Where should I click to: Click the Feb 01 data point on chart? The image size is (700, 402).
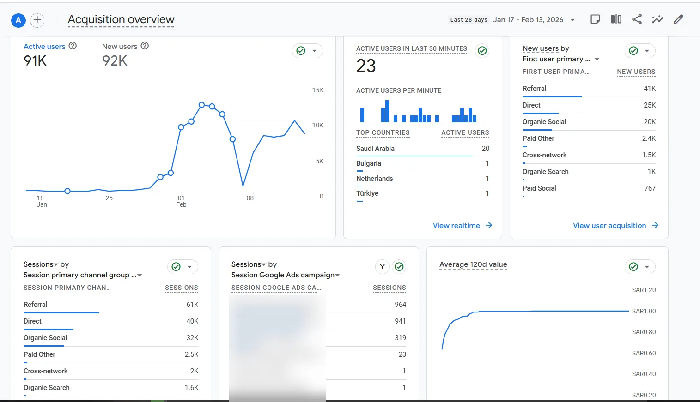181,127
